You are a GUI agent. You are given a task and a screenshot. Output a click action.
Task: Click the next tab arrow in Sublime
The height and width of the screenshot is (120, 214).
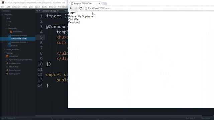[x=39, y=11]
